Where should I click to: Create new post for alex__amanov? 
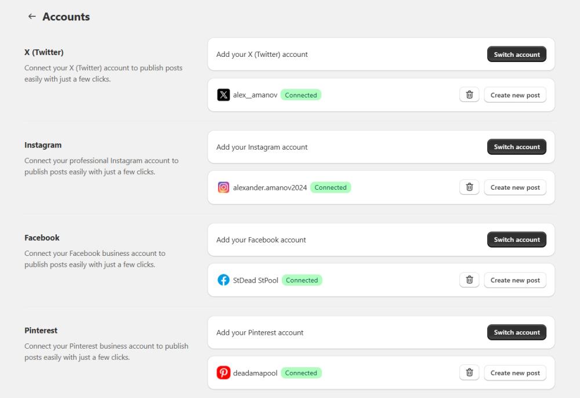click(x=515, y=95)
